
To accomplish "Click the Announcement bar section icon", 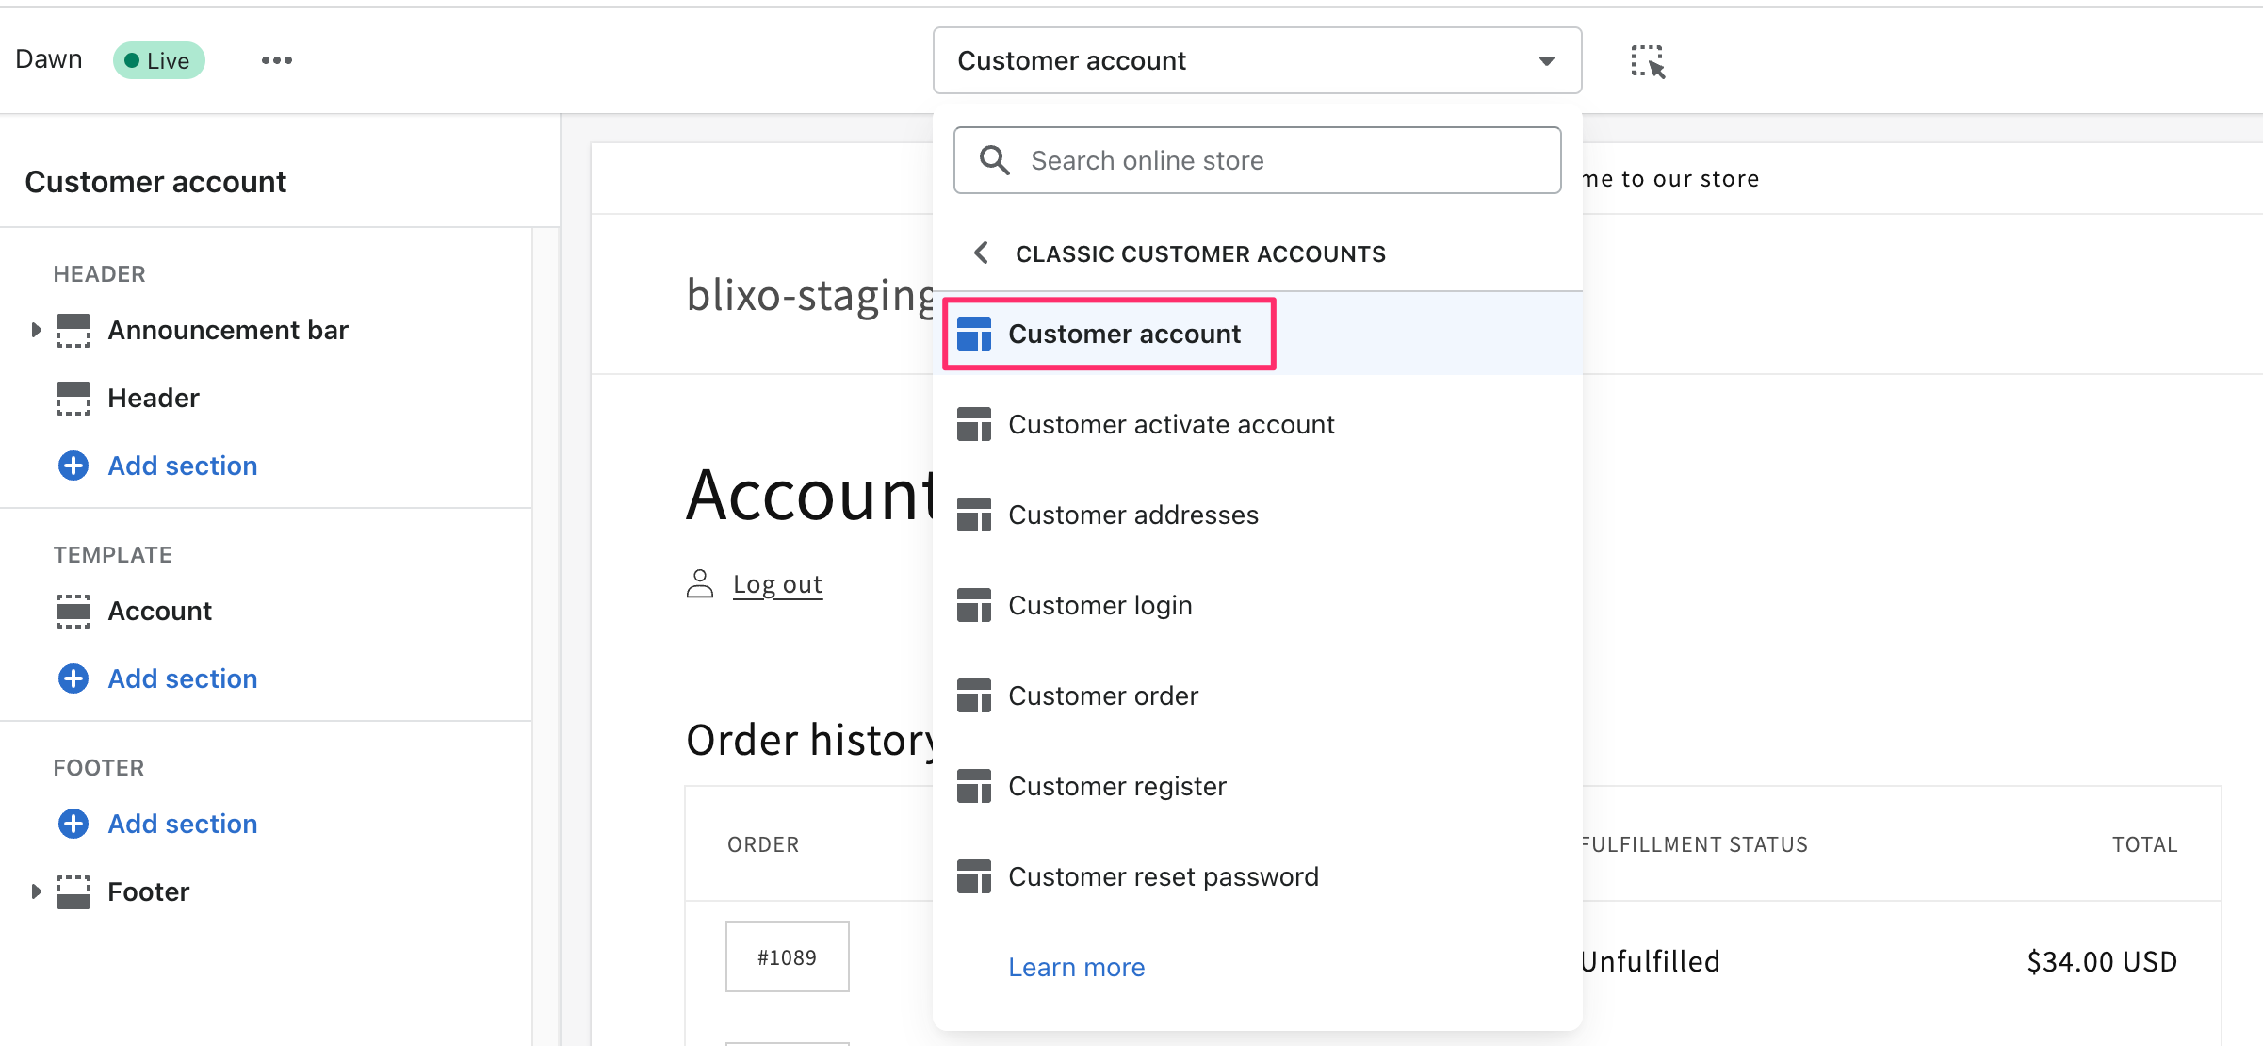I will tap(73, 330).
